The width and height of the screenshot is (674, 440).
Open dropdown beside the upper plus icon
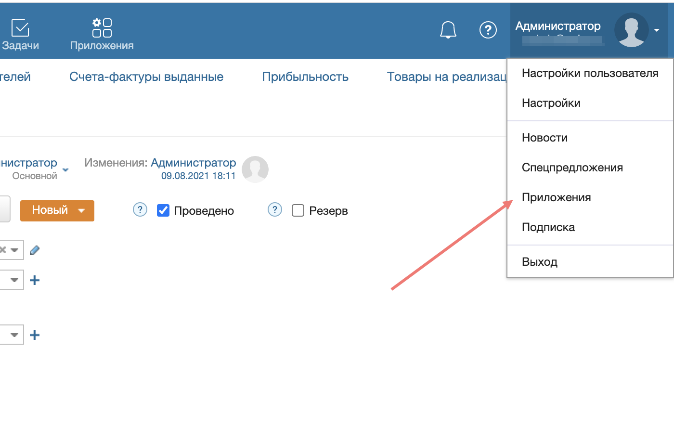[x=14, y=280]
